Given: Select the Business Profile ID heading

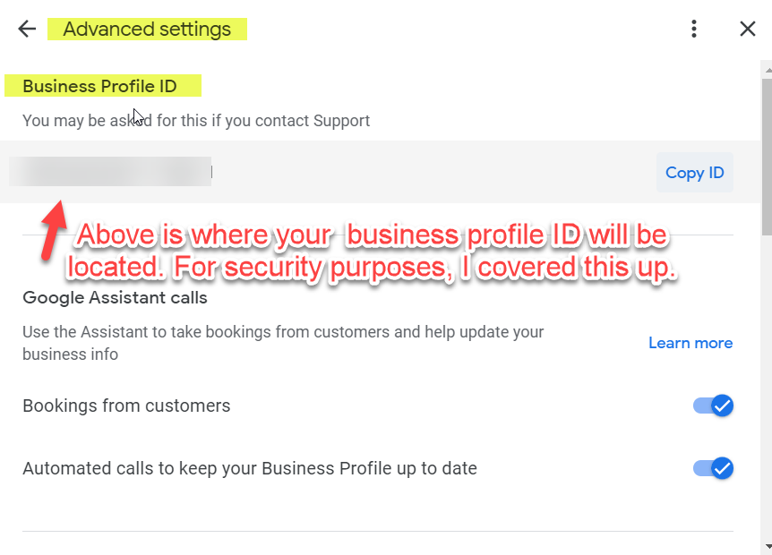Looking at the screenshot, I should (99, 86).
